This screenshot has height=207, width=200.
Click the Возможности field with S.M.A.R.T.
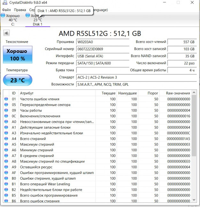(x=136, y=84)
